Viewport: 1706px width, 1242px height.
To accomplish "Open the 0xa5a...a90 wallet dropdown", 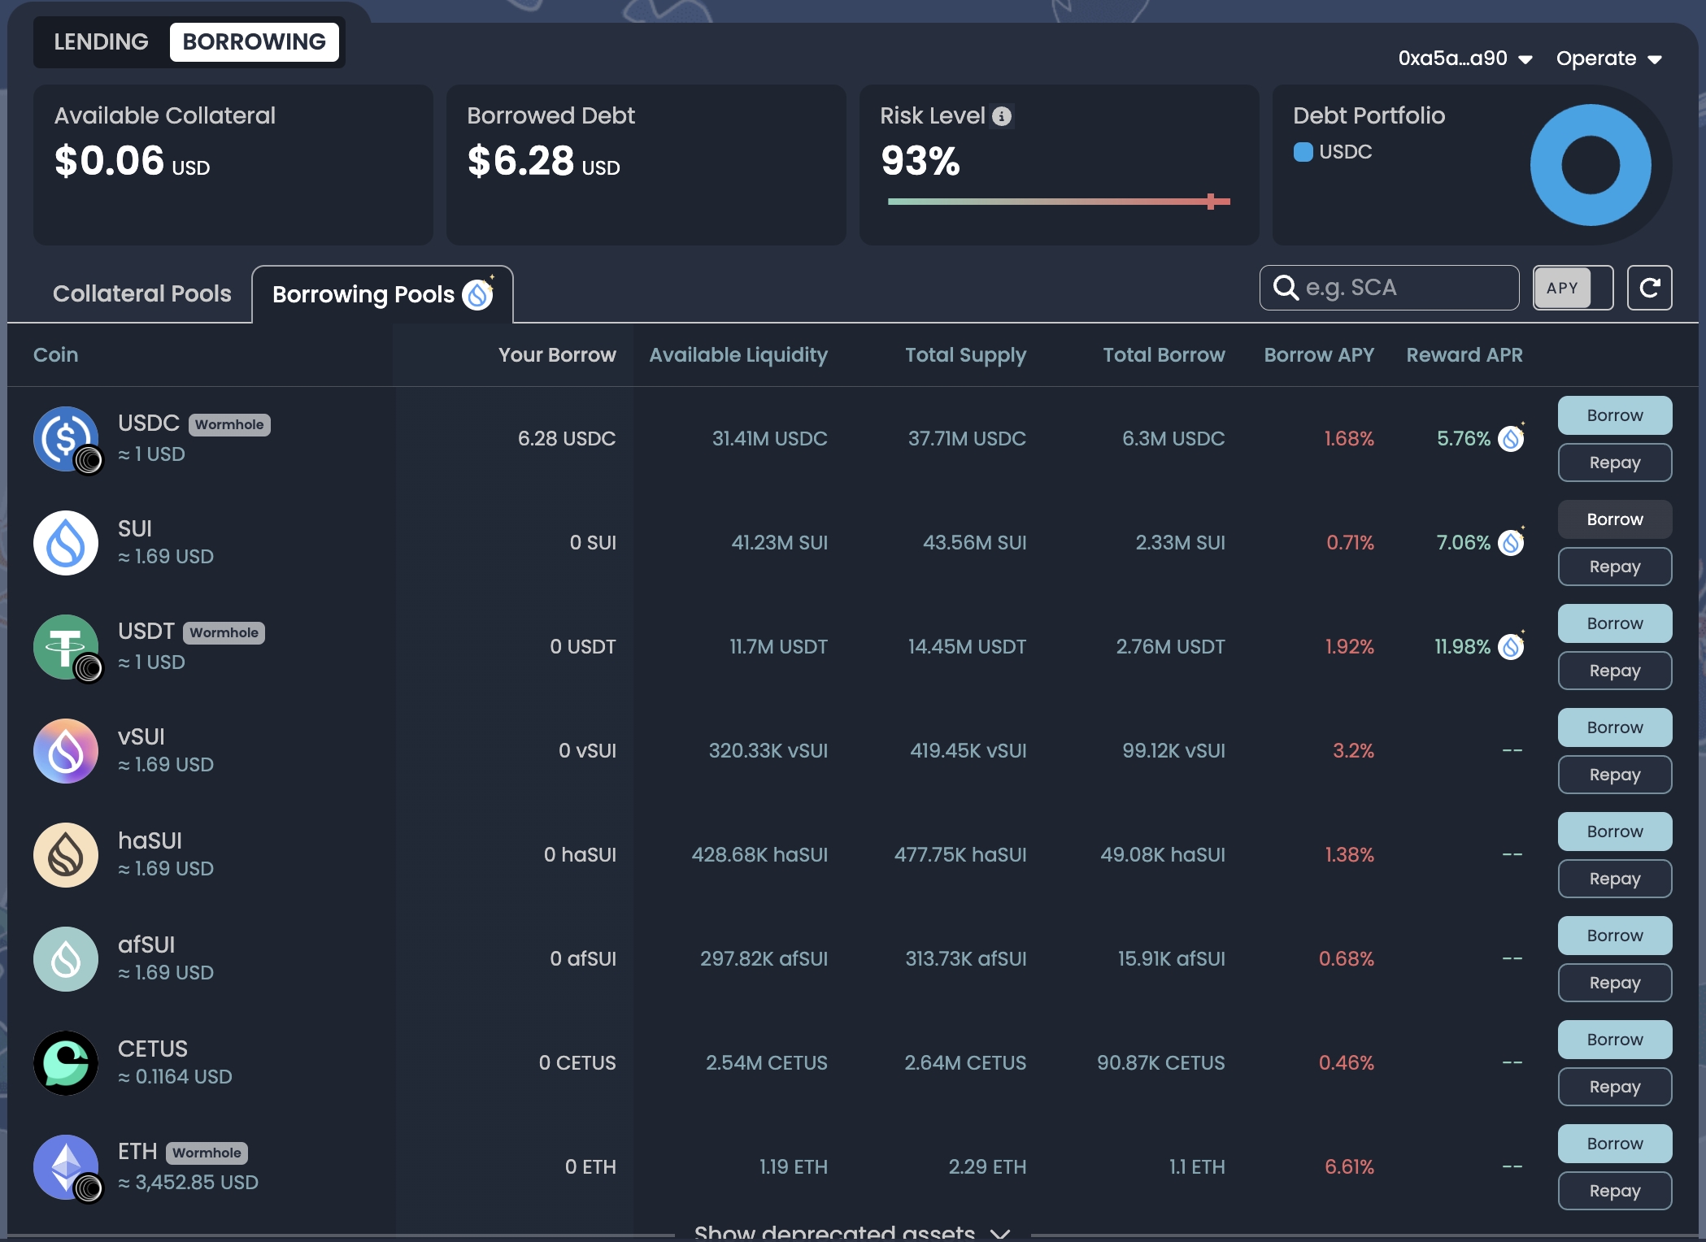I will (x=1465, y=59).
